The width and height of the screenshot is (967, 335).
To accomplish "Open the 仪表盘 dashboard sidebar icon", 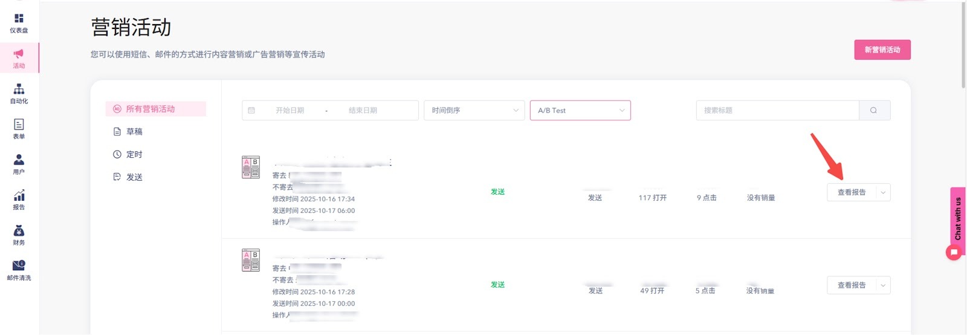I will click(19, 23).
